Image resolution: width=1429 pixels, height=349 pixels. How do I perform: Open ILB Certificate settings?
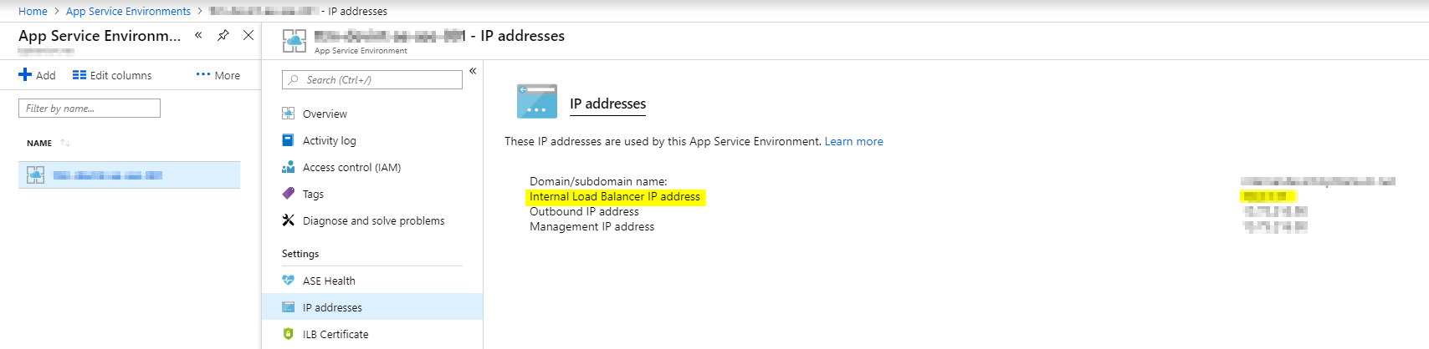coord(335,334)
